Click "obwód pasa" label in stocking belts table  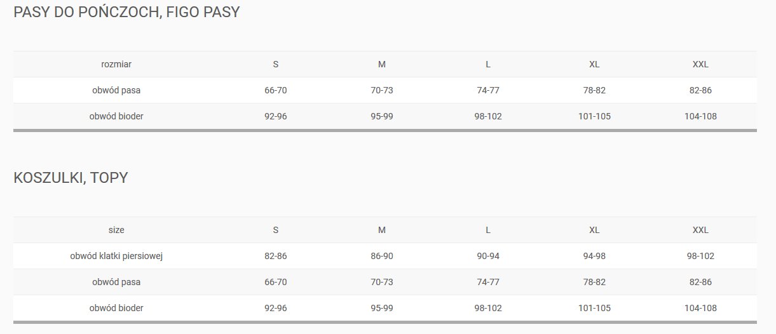click(x=116, y=90)
